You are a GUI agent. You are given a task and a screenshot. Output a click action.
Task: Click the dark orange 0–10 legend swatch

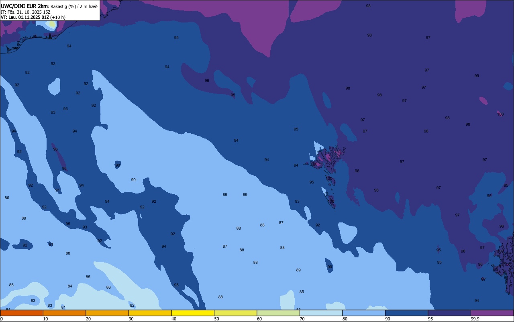22,313
